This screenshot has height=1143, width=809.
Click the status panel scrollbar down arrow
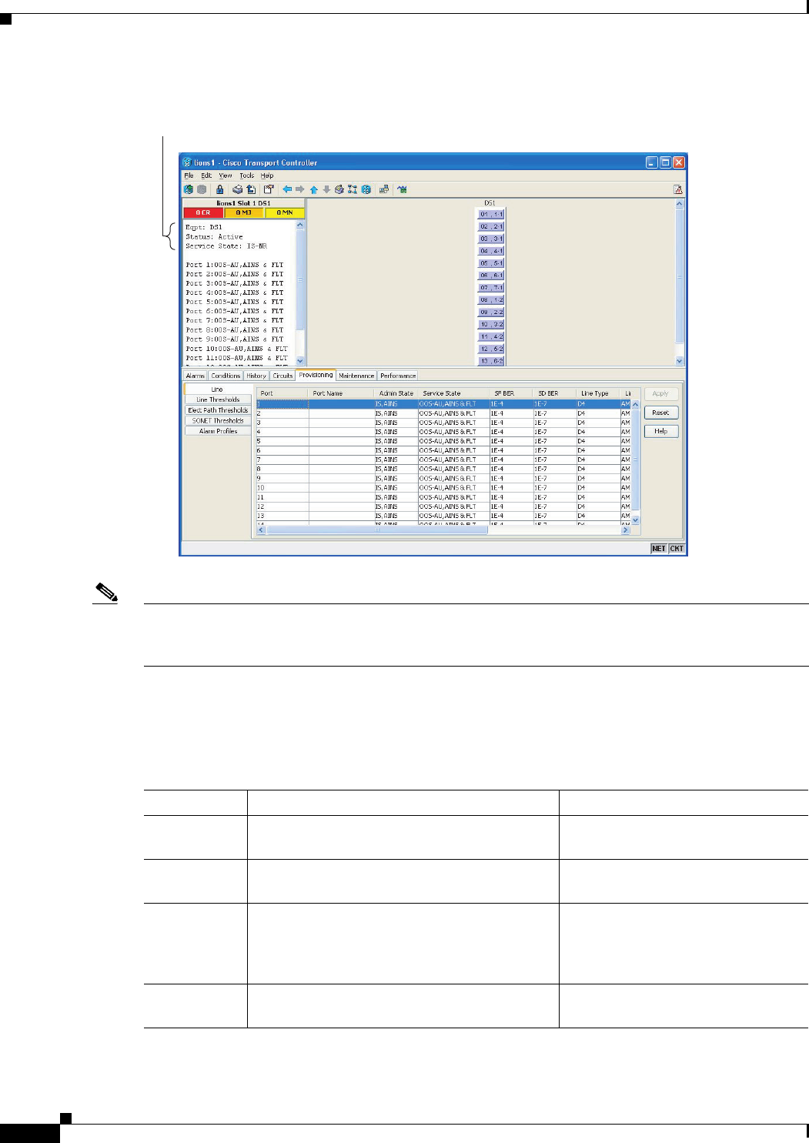300,361
